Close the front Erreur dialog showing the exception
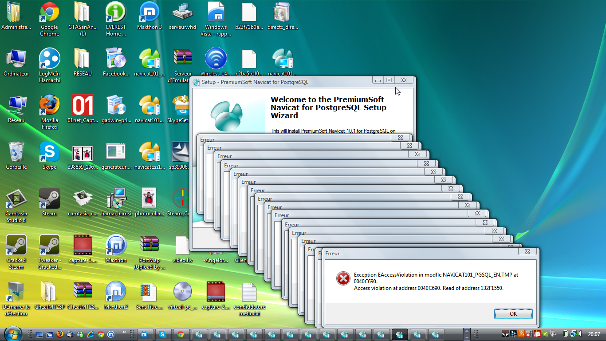This screenshot has height=341, width=606. tap(528, 251)
